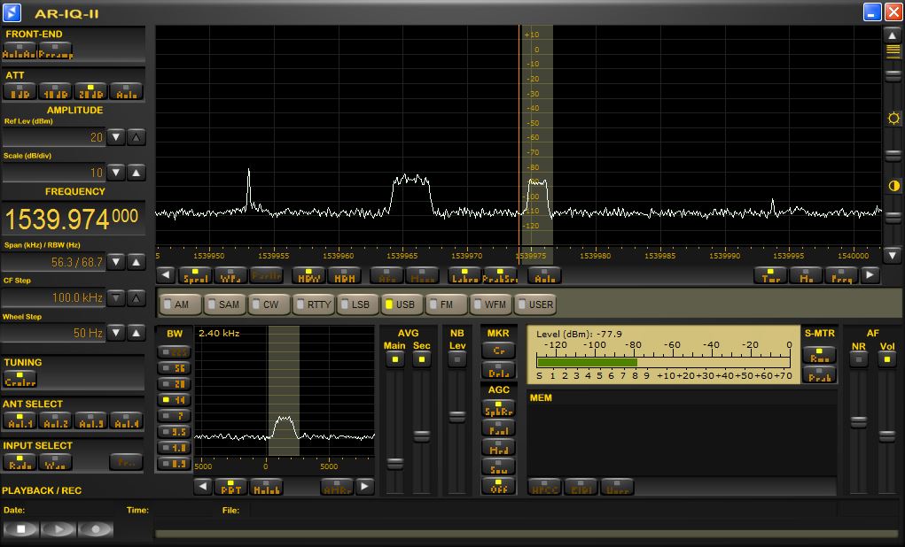Enable Main averaging toggle under AVG
Viewport: 905px width, 547px height.
click(394, 359)
